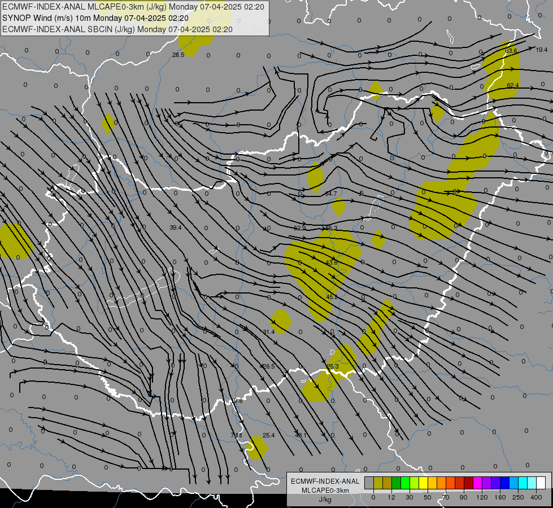Select the 39.4 map value
The image size is (553, 508).
176,227
